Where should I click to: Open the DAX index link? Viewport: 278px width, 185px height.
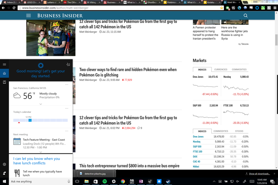pyautogui.click(x=195, y=157)
